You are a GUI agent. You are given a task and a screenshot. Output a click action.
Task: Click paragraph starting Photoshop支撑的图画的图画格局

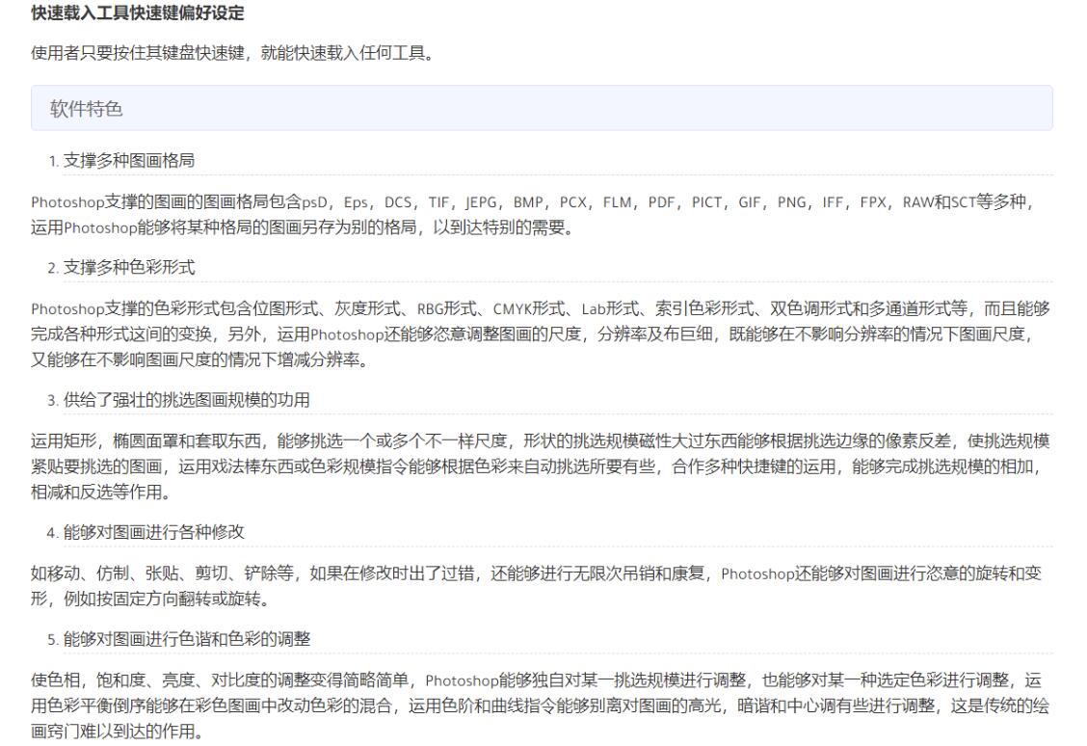[x=532, y=215]
